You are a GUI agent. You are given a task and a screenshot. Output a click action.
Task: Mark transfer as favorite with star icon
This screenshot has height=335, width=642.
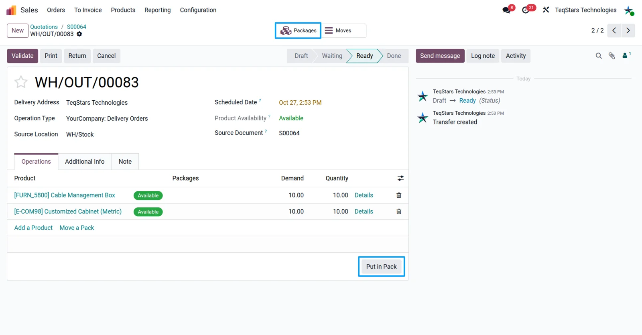point(21,82)
